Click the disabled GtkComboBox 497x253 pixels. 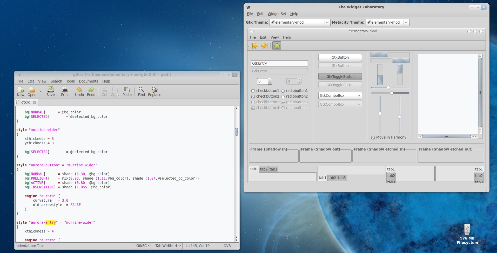[x=340, y=104]
